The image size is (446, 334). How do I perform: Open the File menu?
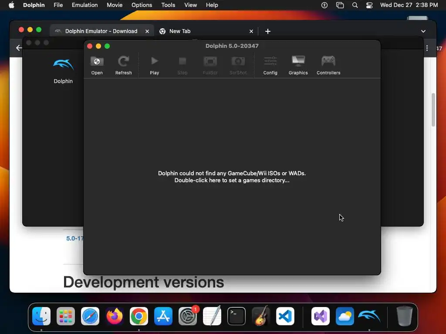coord(58,5)
